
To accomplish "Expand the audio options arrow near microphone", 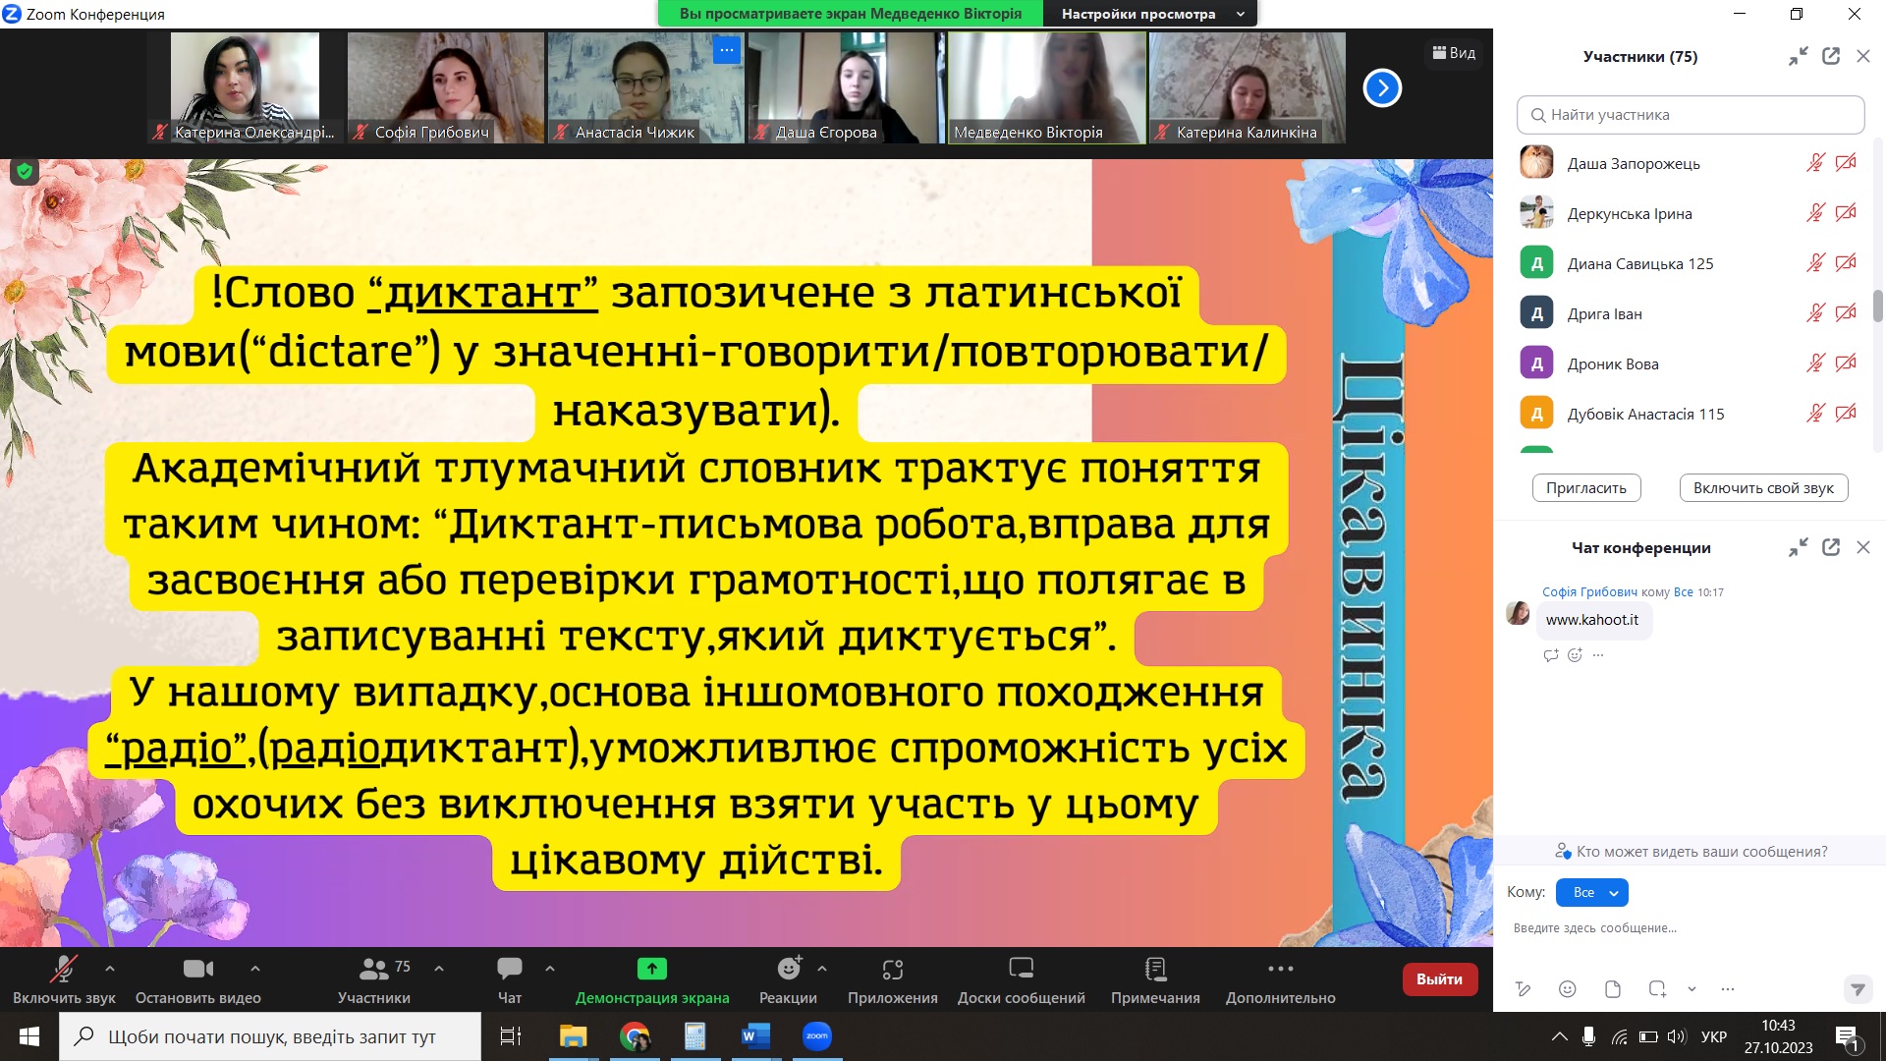I will 110,968.
